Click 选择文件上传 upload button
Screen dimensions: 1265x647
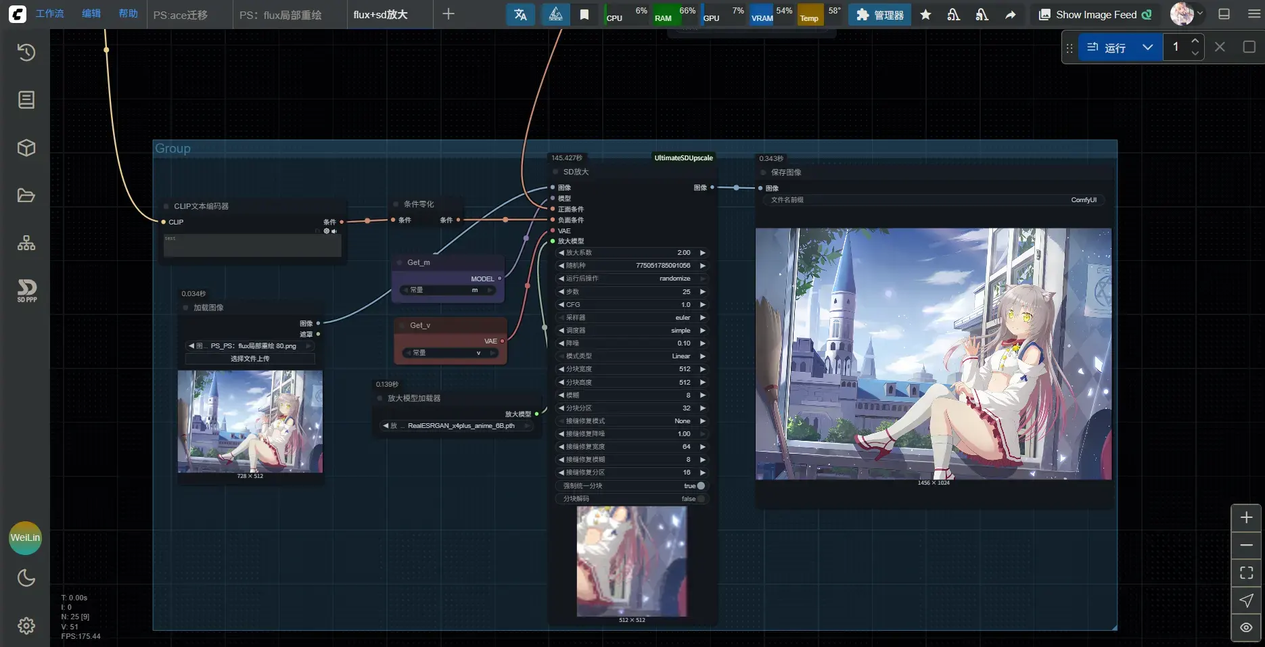pos(250,359)
